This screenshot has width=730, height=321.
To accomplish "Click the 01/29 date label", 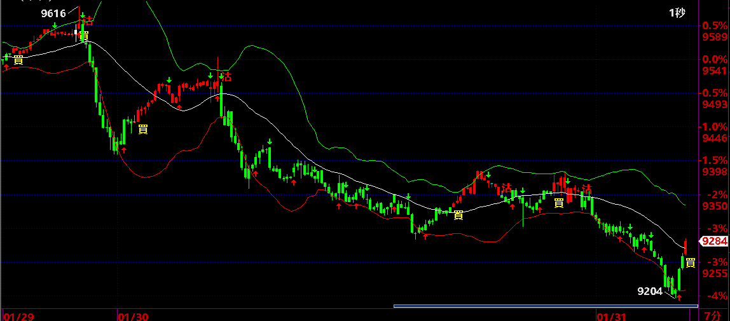I will click(17, 315).
